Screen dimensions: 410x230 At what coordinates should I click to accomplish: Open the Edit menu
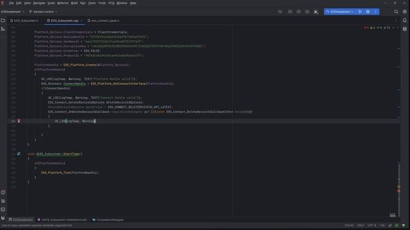point(19,3)
